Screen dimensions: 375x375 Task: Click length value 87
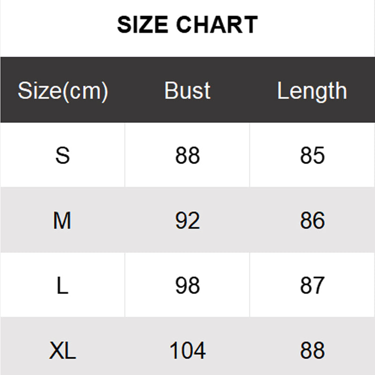point(312,285)
